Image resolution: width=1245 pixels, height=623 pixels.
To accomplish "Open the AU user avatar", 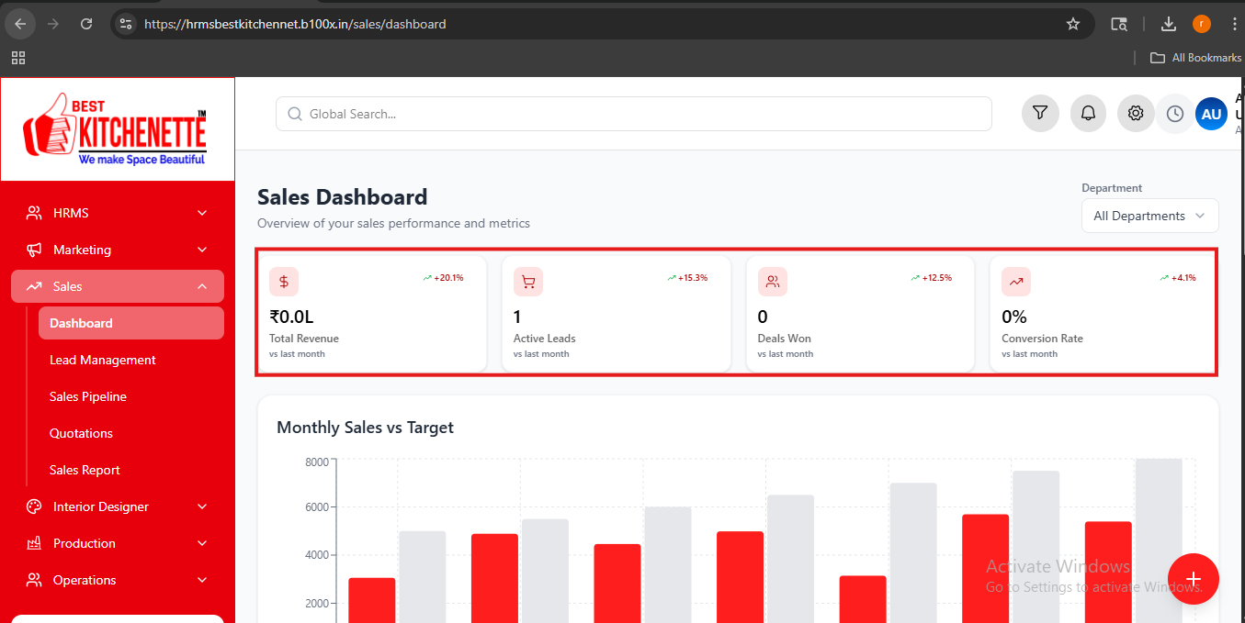I will point(1211,114).
